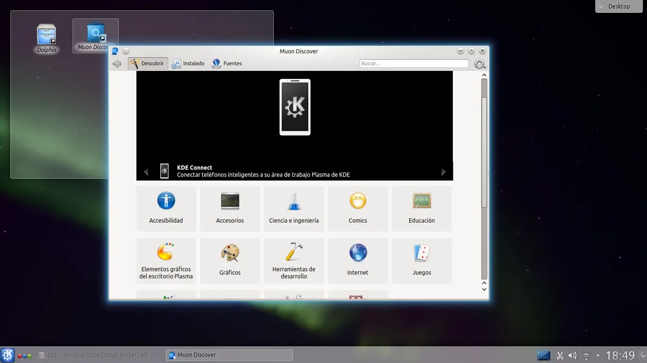Open the Muon Discover window menu icon
Screen dimensions: 647x363
pyautogui.click(x=115, y=51)
